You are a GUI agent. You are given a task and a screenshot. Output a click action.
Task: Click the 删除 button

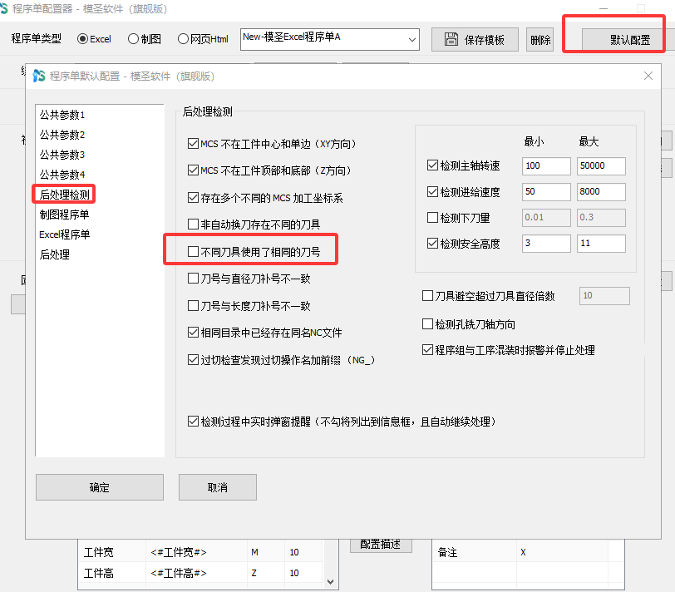click(x=540, y=40)
